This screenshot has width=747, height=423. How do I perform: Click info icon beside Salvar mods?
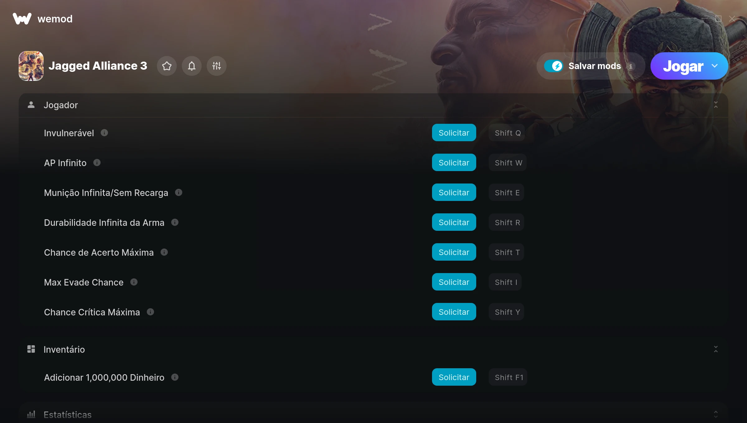[631, 66]
